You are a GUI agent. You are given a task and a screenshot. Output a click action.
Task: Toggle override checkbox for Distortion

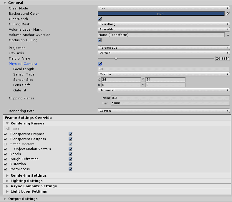point(6,164)
